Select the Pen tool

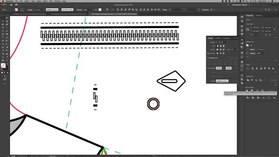pyautogui.click(x=3, y=24)
